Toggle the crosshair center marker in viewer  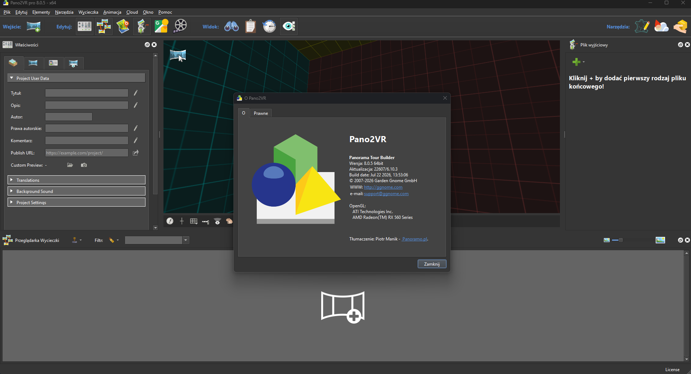pyautogui.click(x=182, y=221)
